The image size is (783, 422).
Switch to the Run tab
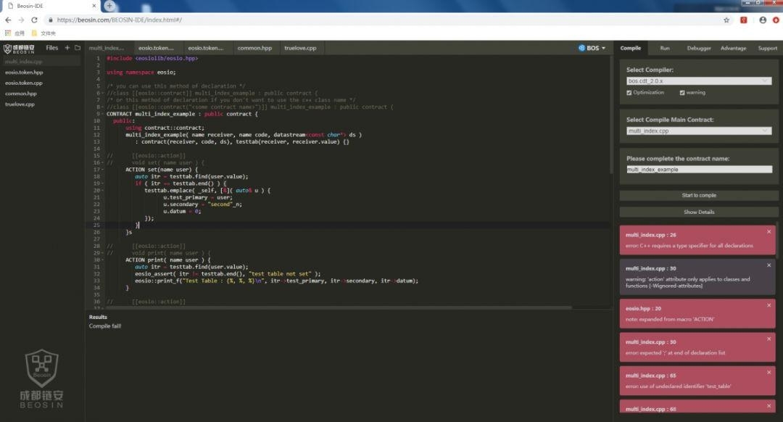pos(665,48)
